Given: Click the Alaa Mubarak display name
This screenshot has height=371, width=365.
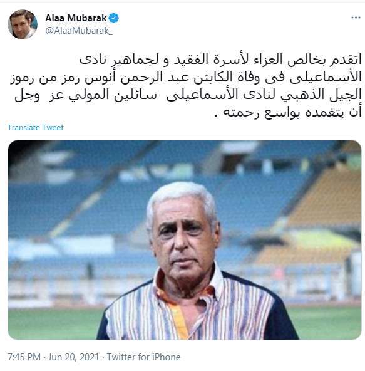Looking at the screenshot, I should [76, 18].
